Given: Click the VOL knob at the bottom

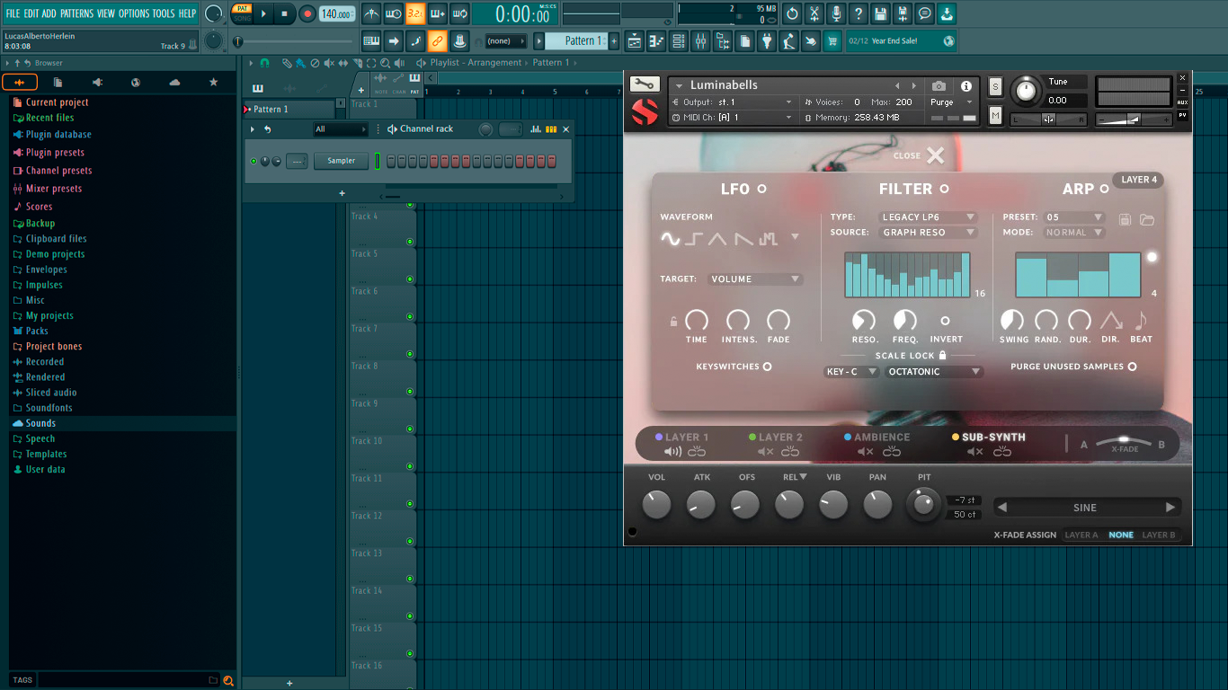Looking at the screenshot, I should [657, 505].
